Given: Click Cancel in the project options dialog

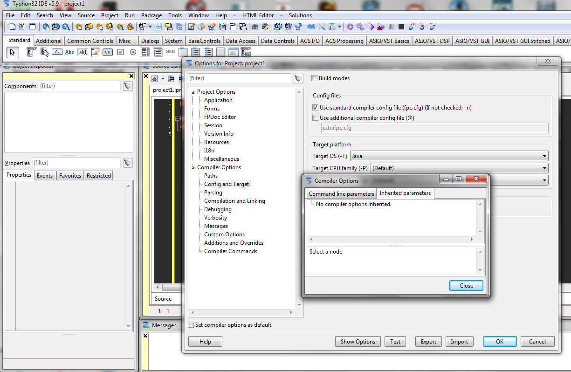Looking at the screenshot, I should 537,342.
